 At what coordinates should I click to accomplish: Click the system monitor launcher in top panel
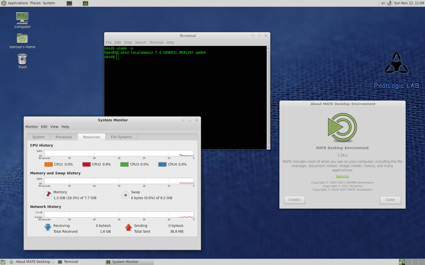pyautogui.click(x=86, y=3)
